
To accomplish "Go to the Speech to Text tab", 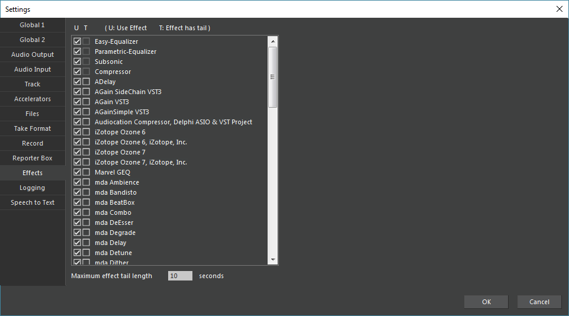I will pyautogui.click(x=33, y=202).
